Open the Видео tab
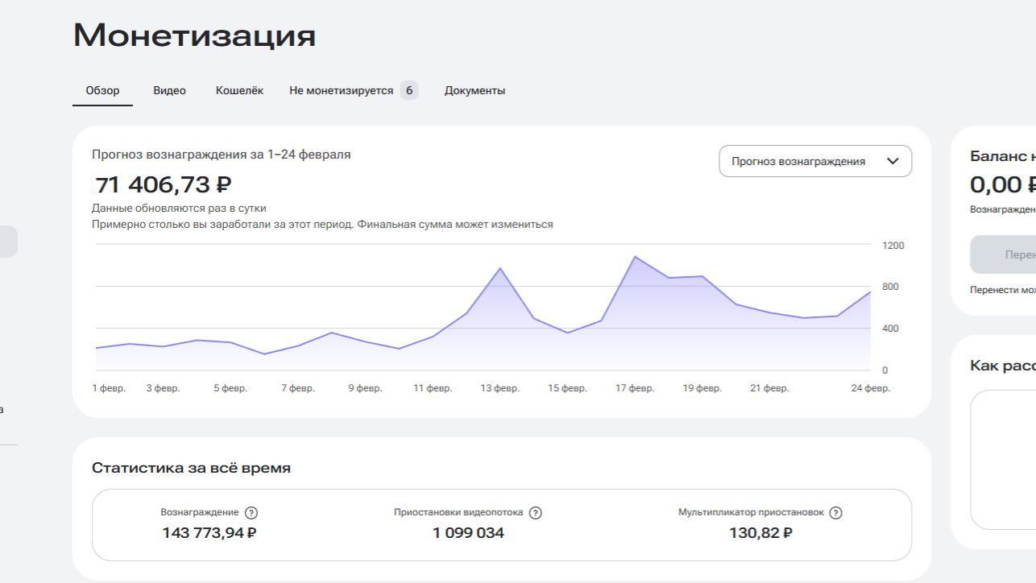This screenshot has height=583, width=1036. [169, 91]
